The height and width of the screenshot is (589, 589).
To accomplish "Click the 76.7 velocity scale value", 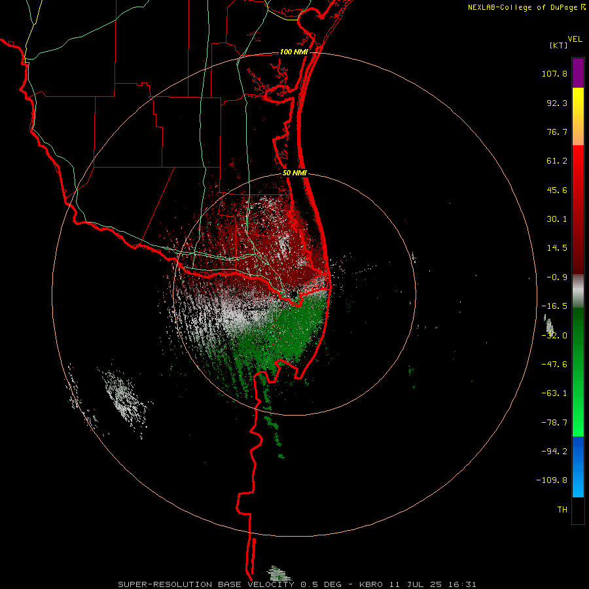I will tap(557, 132).
